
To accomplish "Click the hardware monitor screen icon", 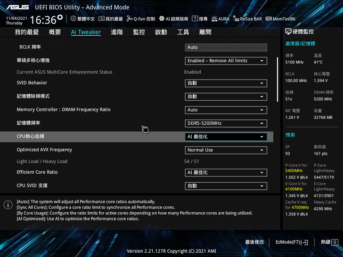I will 288,32.
